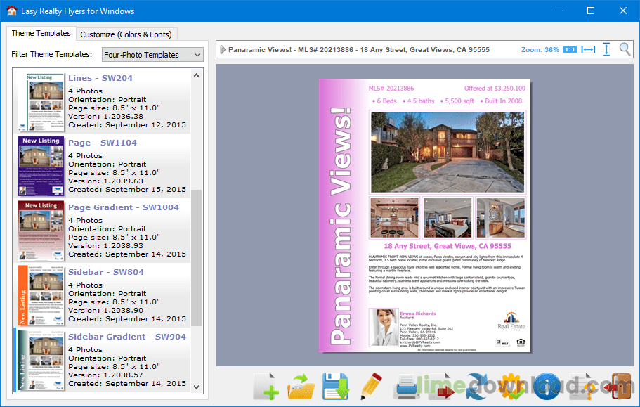Select the Sidebar - SW804 template thumbnail
The image size is (640, 407).
(41, 295)
